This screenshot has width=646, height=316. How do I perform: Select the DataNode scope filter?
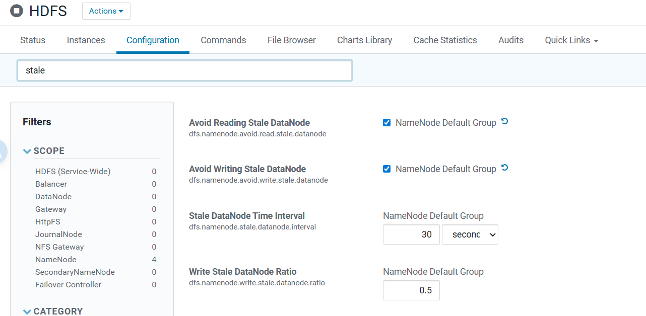[x=53, y=197]
